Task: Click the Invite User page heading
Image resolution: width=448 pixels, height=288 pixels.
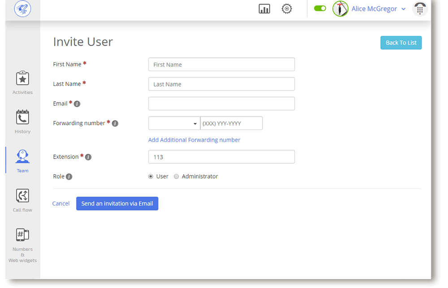Action: coord(83,42)
